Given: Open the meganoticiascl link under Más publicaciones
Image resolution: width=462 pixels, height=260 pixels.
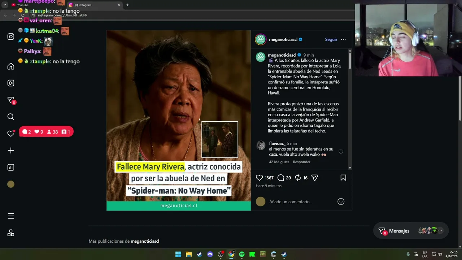Looking at the screenshot, I should 145,241.
